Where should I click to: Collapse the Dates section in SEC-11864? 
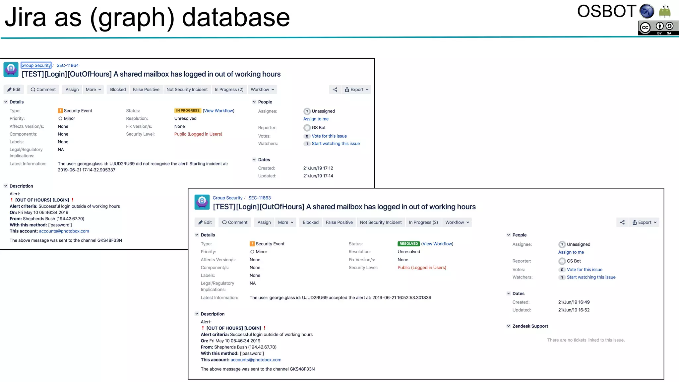[x=254, y=159]
